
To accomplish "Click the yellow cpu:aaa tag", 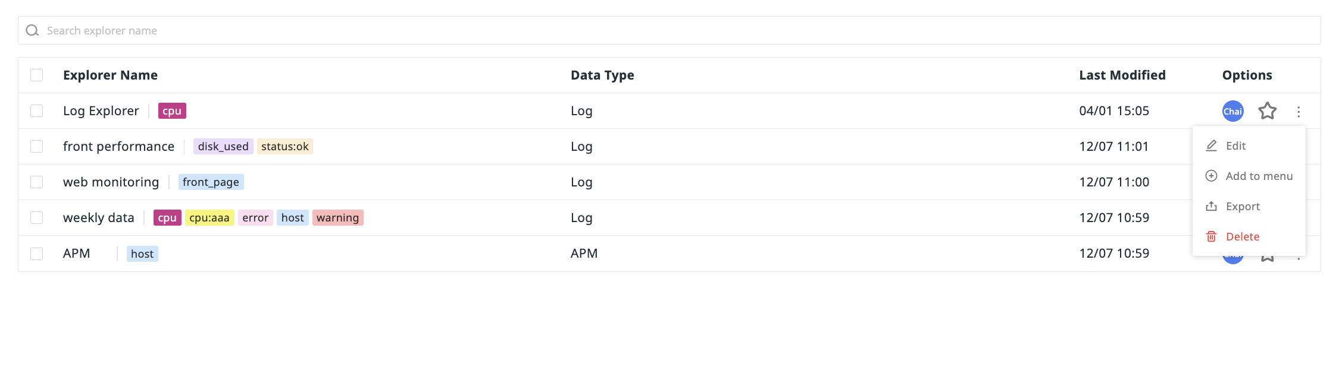I will click(x=209, y=218).
